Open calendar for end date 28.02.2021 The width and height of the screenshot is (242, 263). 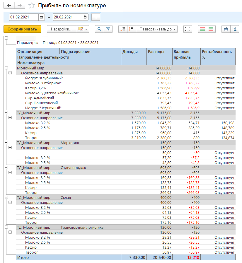[x=85, y=17]
